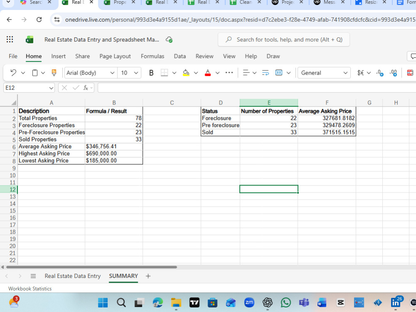This screenshot has width=416, height=312.
Task: Open WhatsApp from the taskbar
Action: (286, 302)
